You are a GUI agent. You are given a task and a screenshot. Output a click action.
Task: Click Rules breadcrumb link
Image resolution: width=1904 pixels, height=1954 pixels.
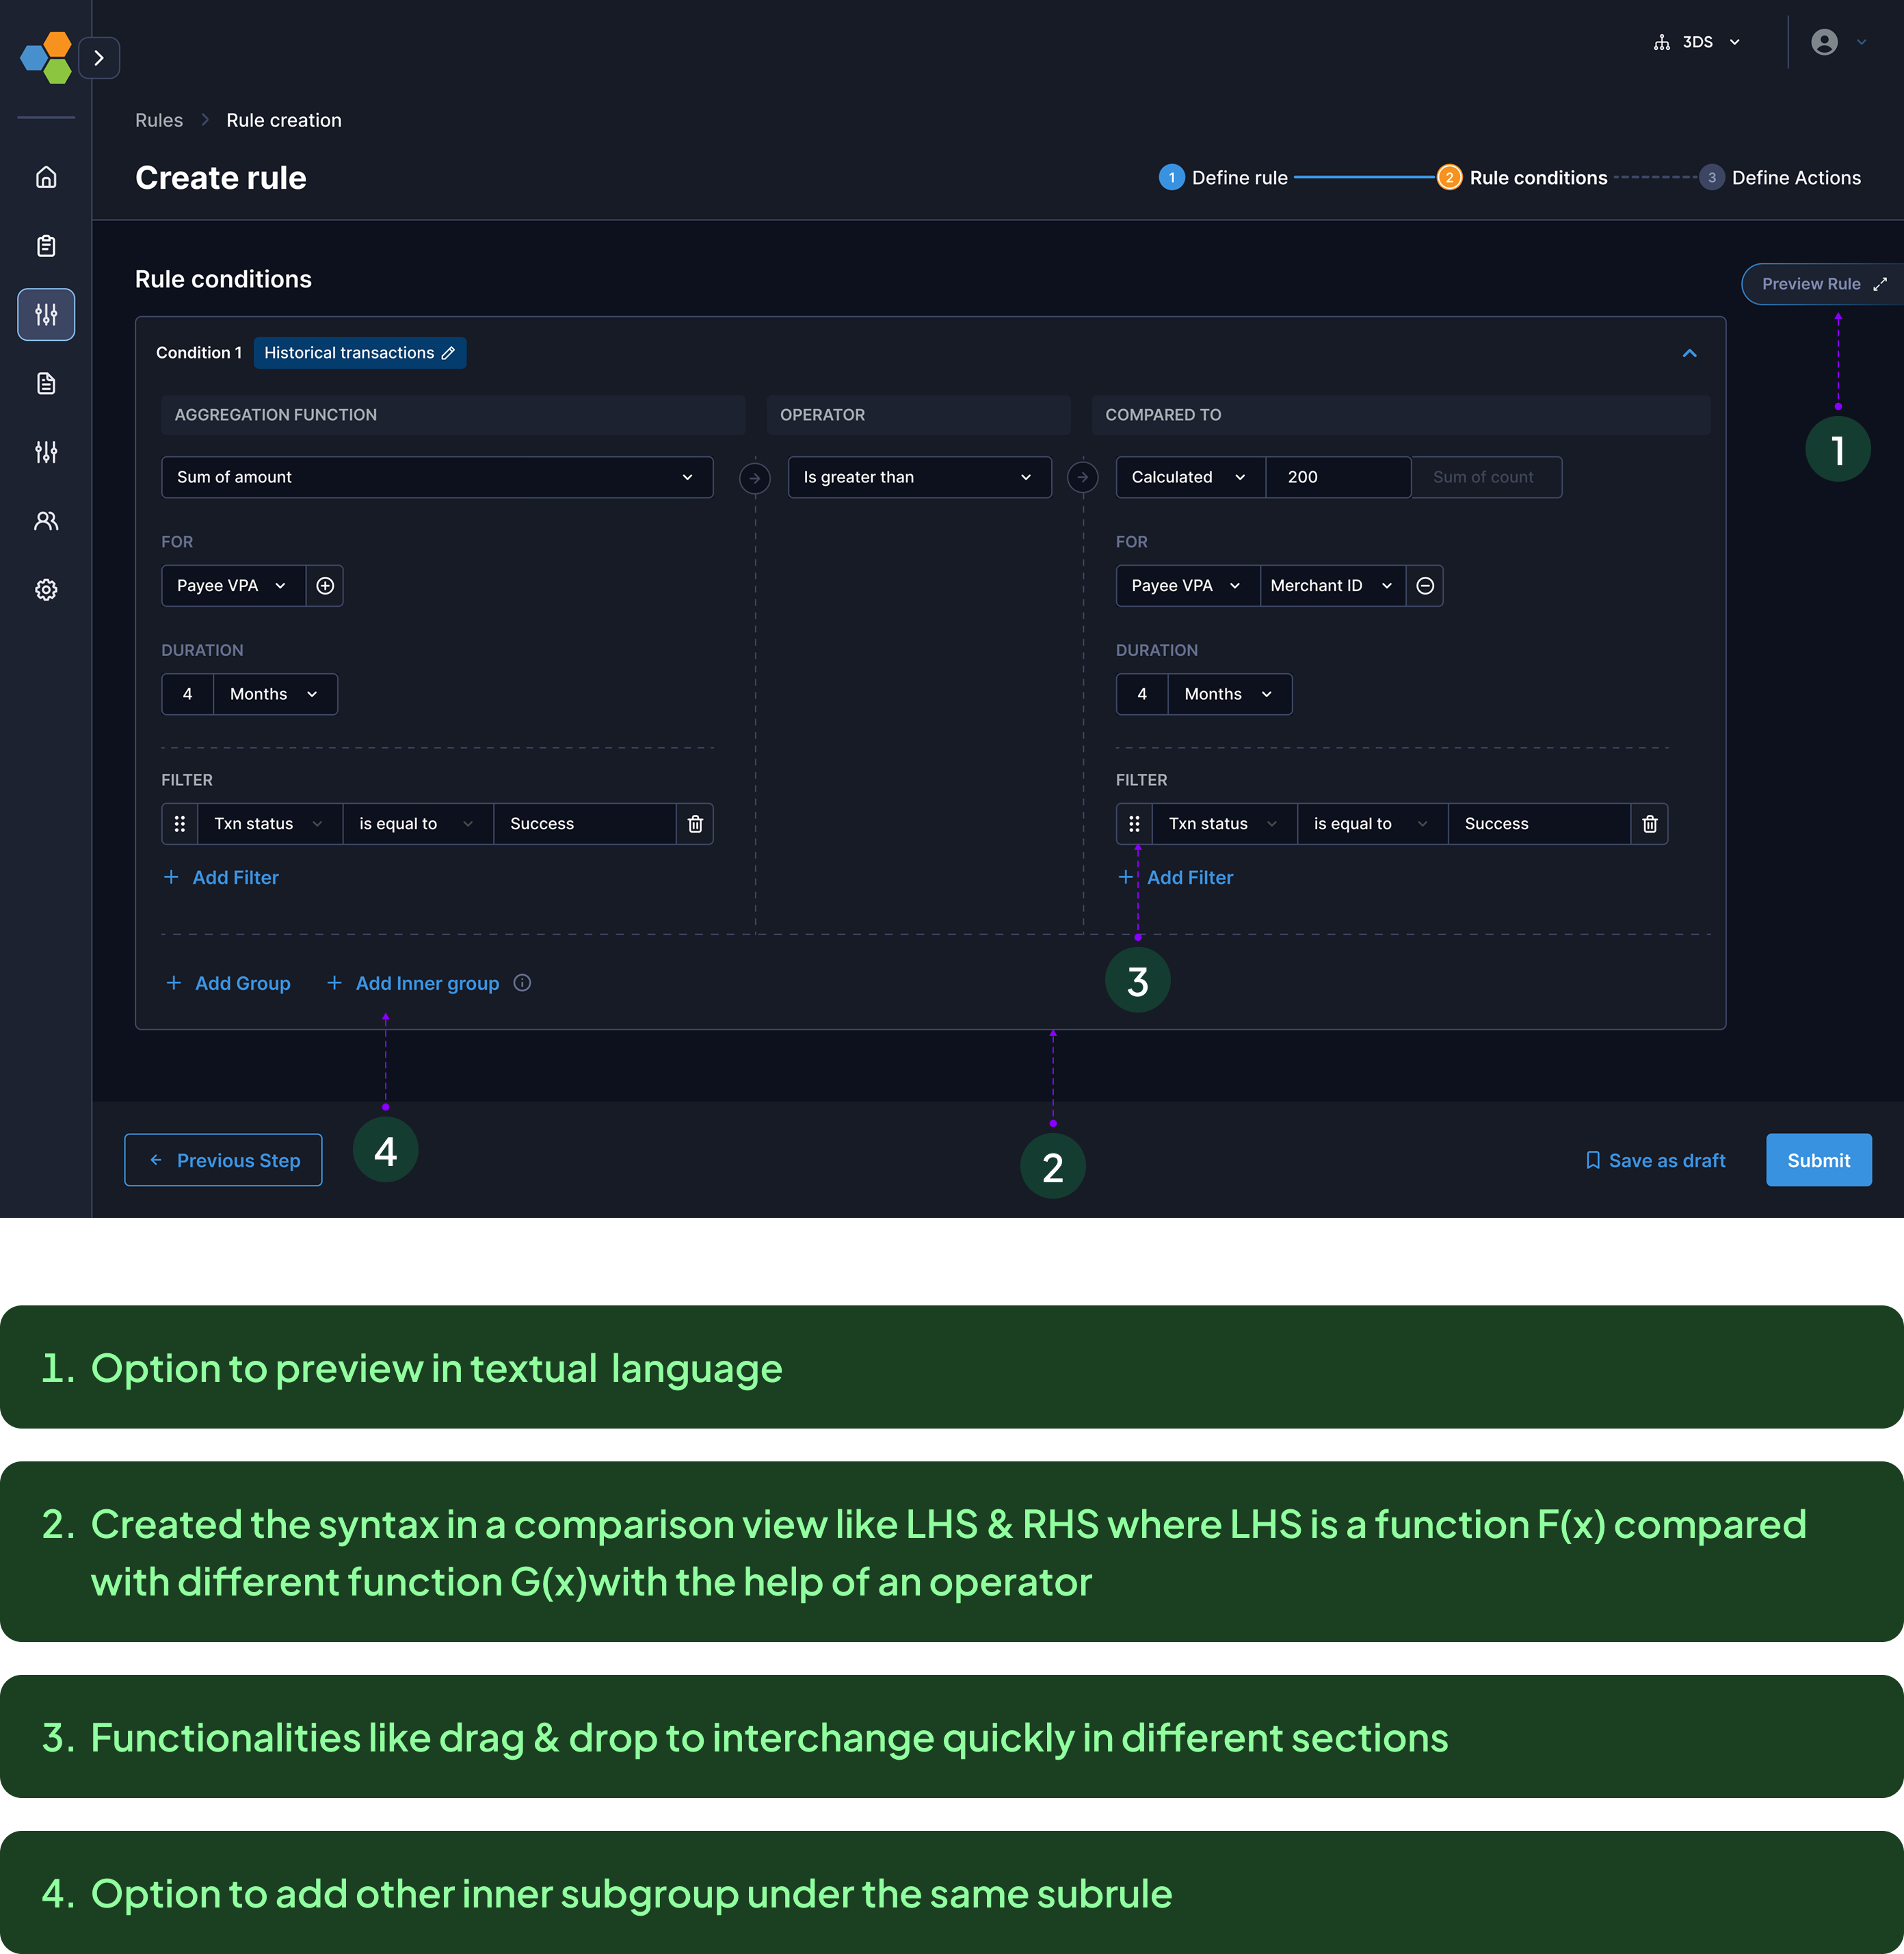159,120
